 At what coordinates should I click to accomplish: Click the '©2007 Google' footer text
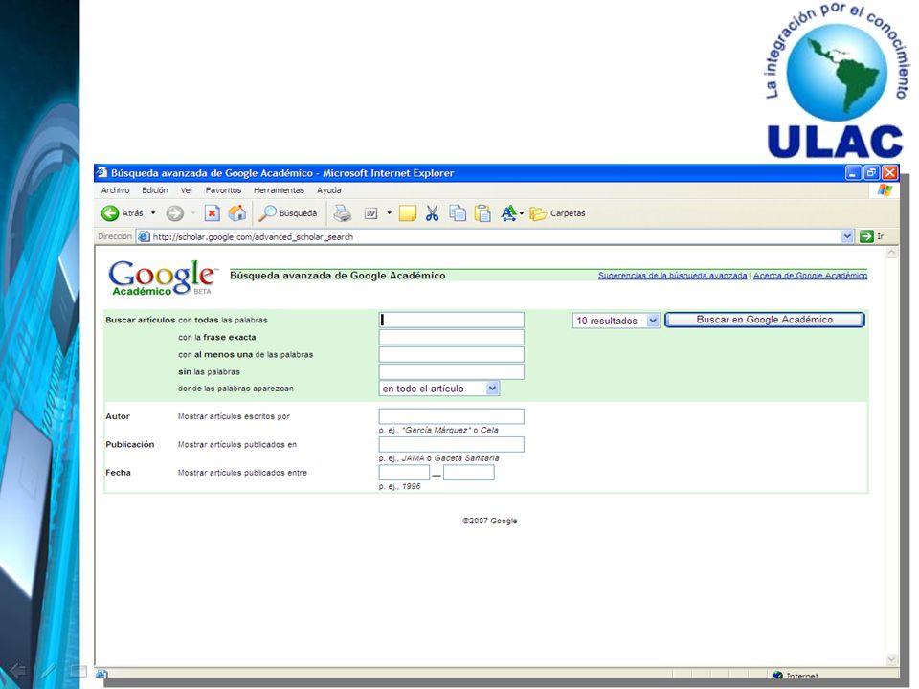(490, 521)
